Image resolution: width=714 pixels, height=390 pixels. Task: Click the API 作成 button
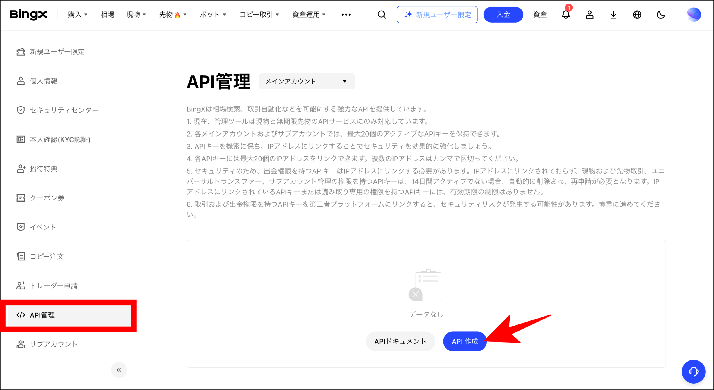click(465, 341)
